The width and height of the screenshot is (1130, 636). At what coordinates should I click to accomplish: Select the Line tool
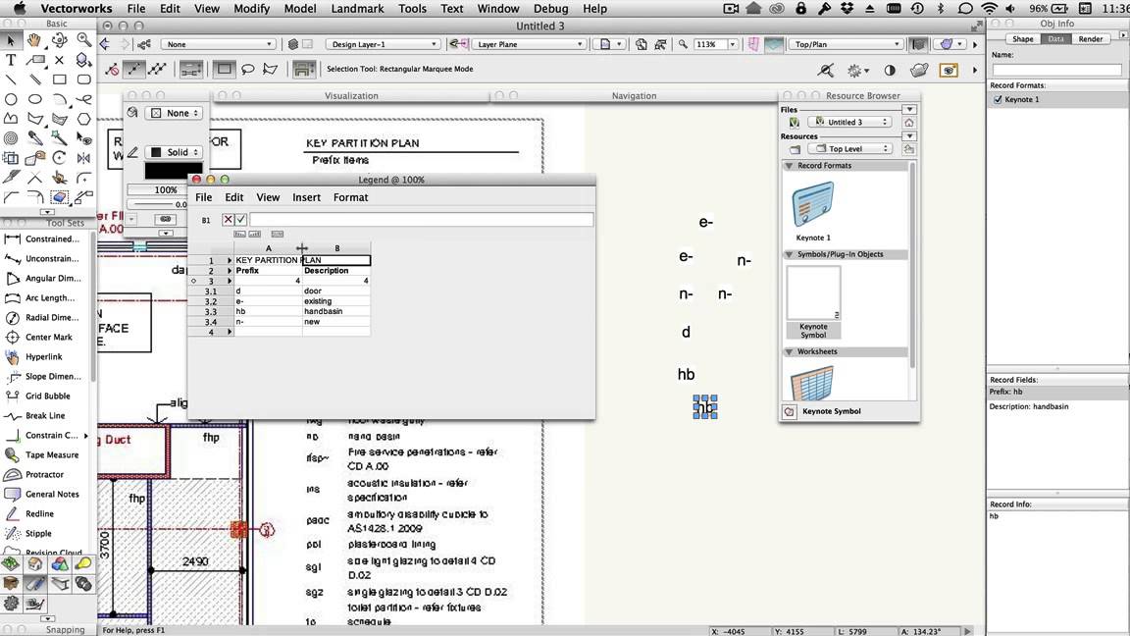11,79
